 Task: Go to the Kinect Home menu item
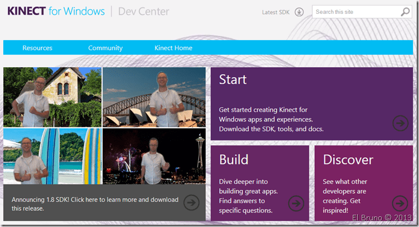click(173, 48)
